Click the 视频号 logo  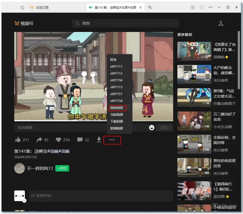pos(24,23)
